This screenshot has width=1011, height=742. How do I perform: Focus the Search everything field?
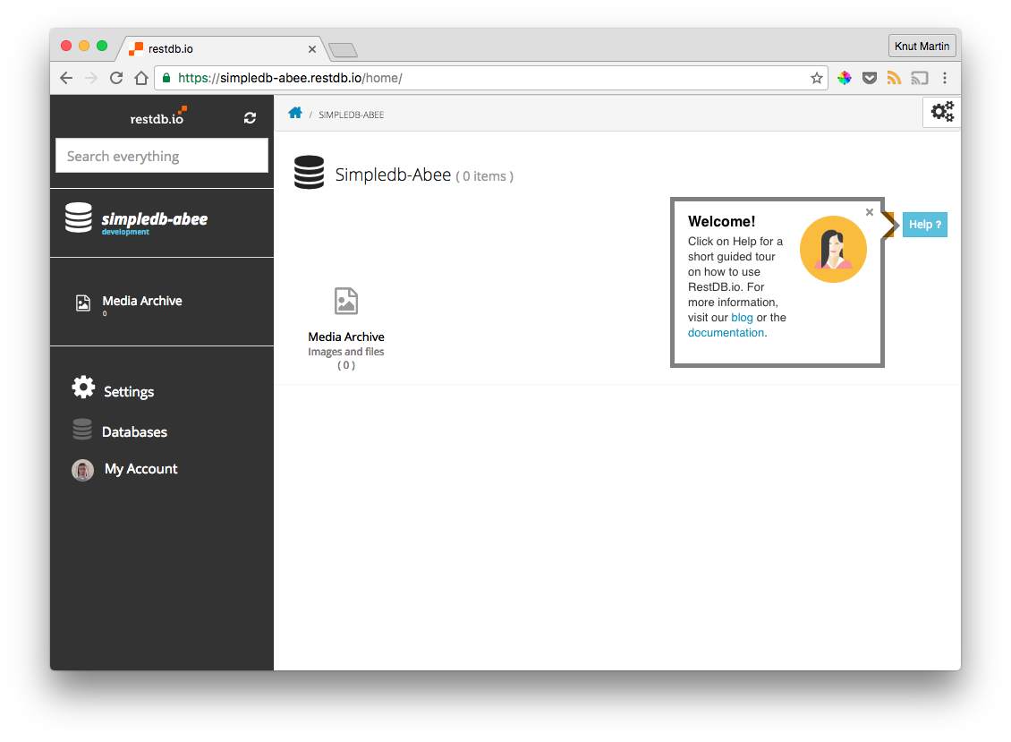162,156
